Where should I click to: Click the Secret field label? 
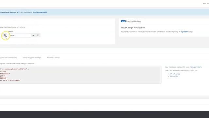[x=11, y=31]
